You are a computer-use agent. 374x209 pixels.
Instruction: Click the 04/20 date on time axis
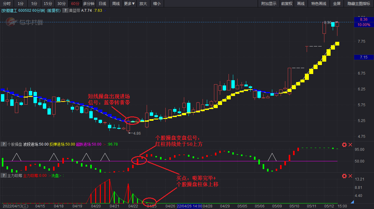click(x=96, y=206)
